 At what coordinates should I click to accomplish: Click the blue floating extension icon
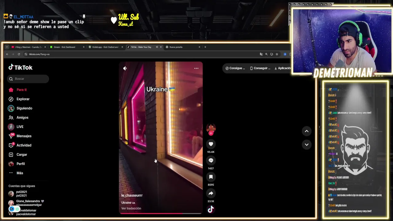(x=12, y=209)
